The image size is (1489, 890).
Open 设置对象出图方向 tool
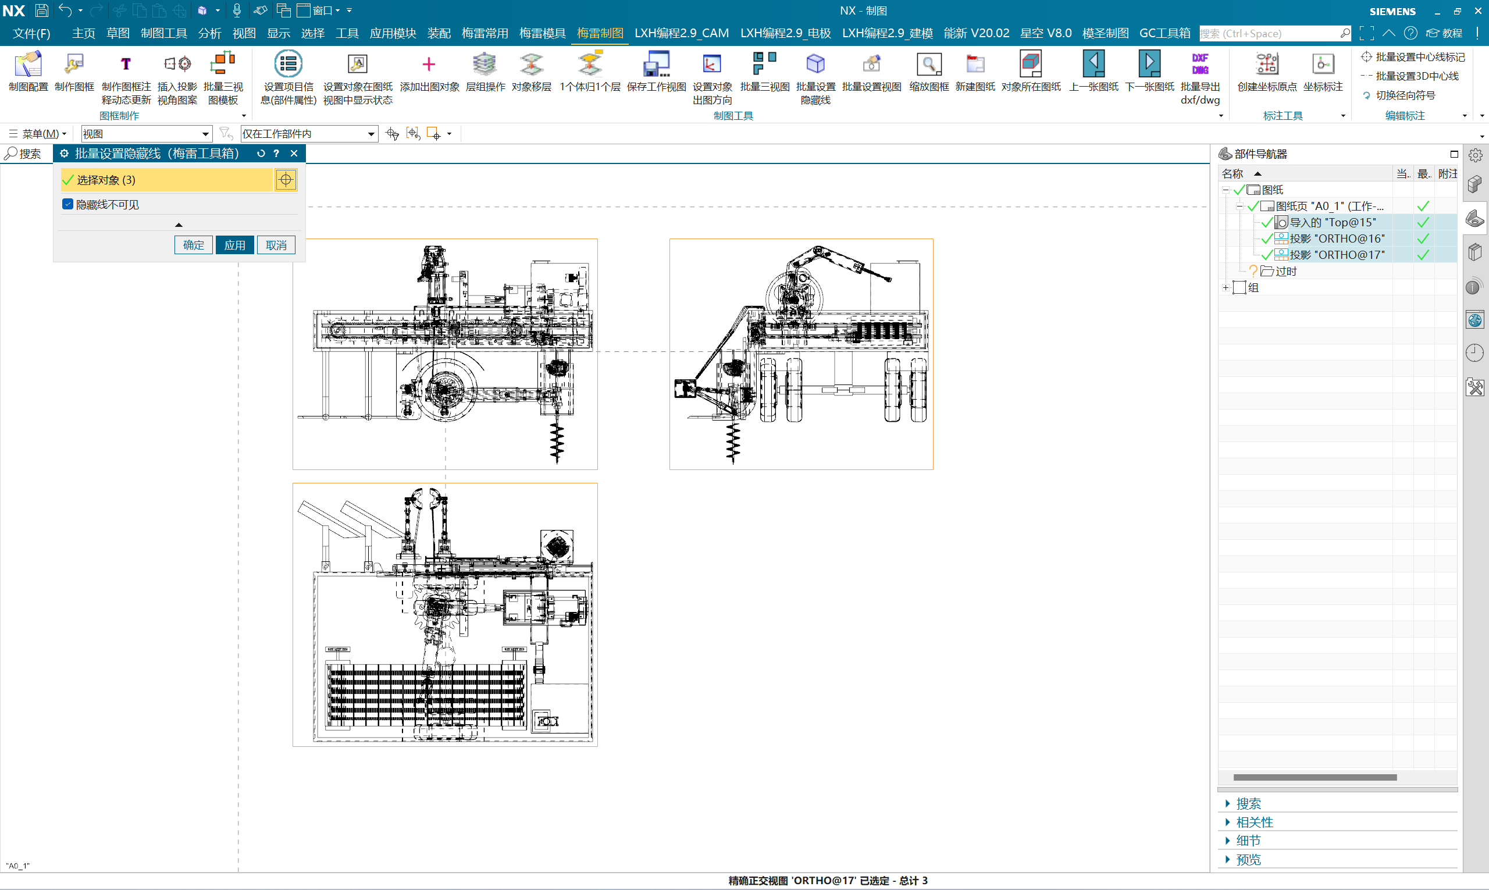coord(713,77)
